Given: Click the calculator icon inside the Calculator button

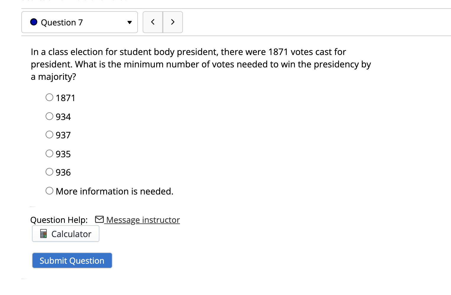Looking at the screenshot, I should [44, 234].
